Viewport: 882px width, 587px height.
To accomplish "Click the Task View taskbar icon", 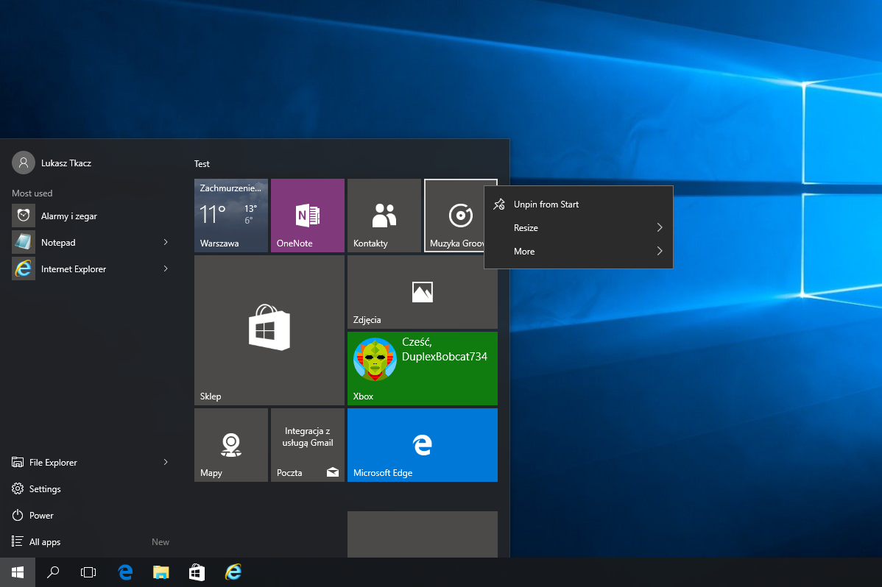I will pos(88,572).
